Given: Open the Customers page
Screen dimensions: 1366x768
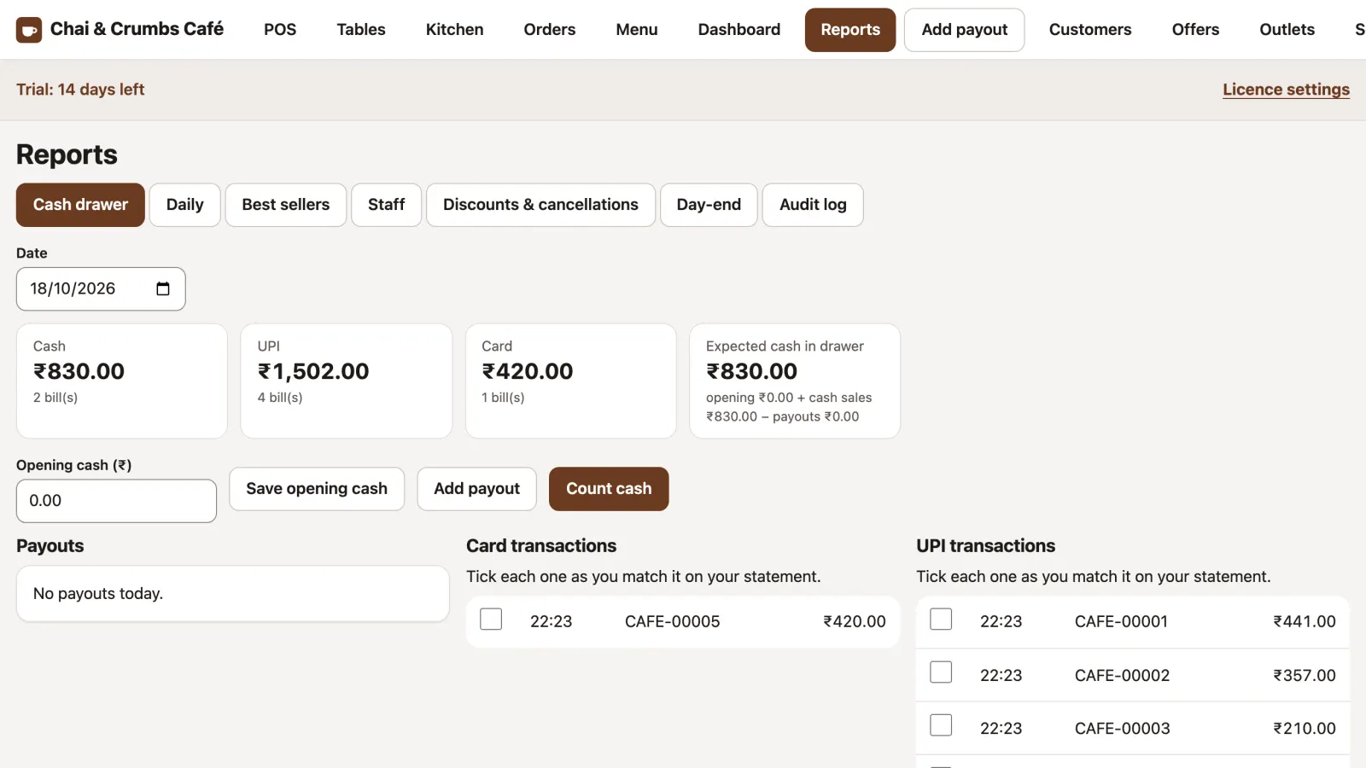Looking at the screenshot, I should [x=1090, y=30].
